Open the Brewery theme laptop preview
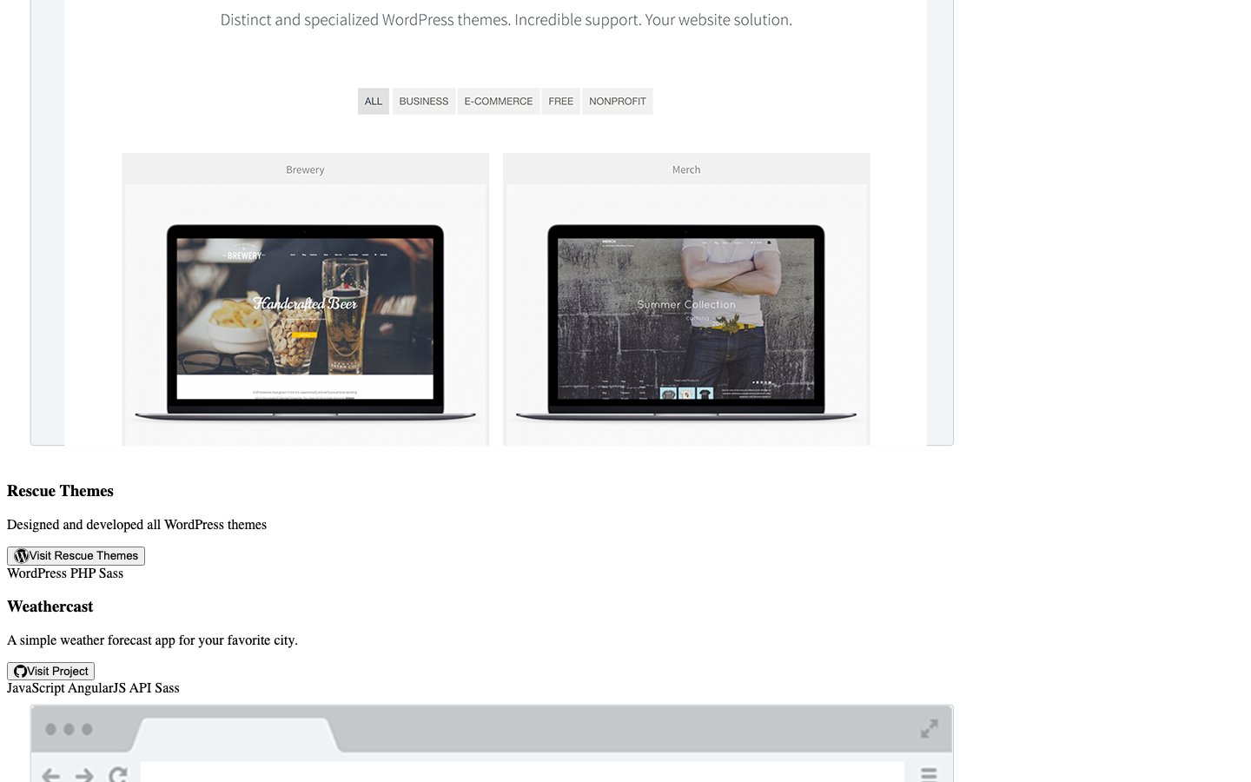The width and height of the screenshot is (1251, 782). 305,323
